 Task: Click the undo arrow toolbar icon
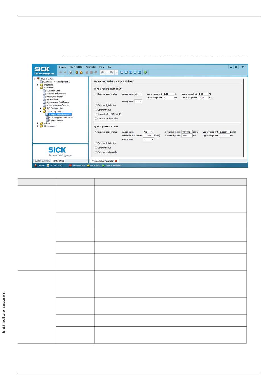(x=102, y=72)
